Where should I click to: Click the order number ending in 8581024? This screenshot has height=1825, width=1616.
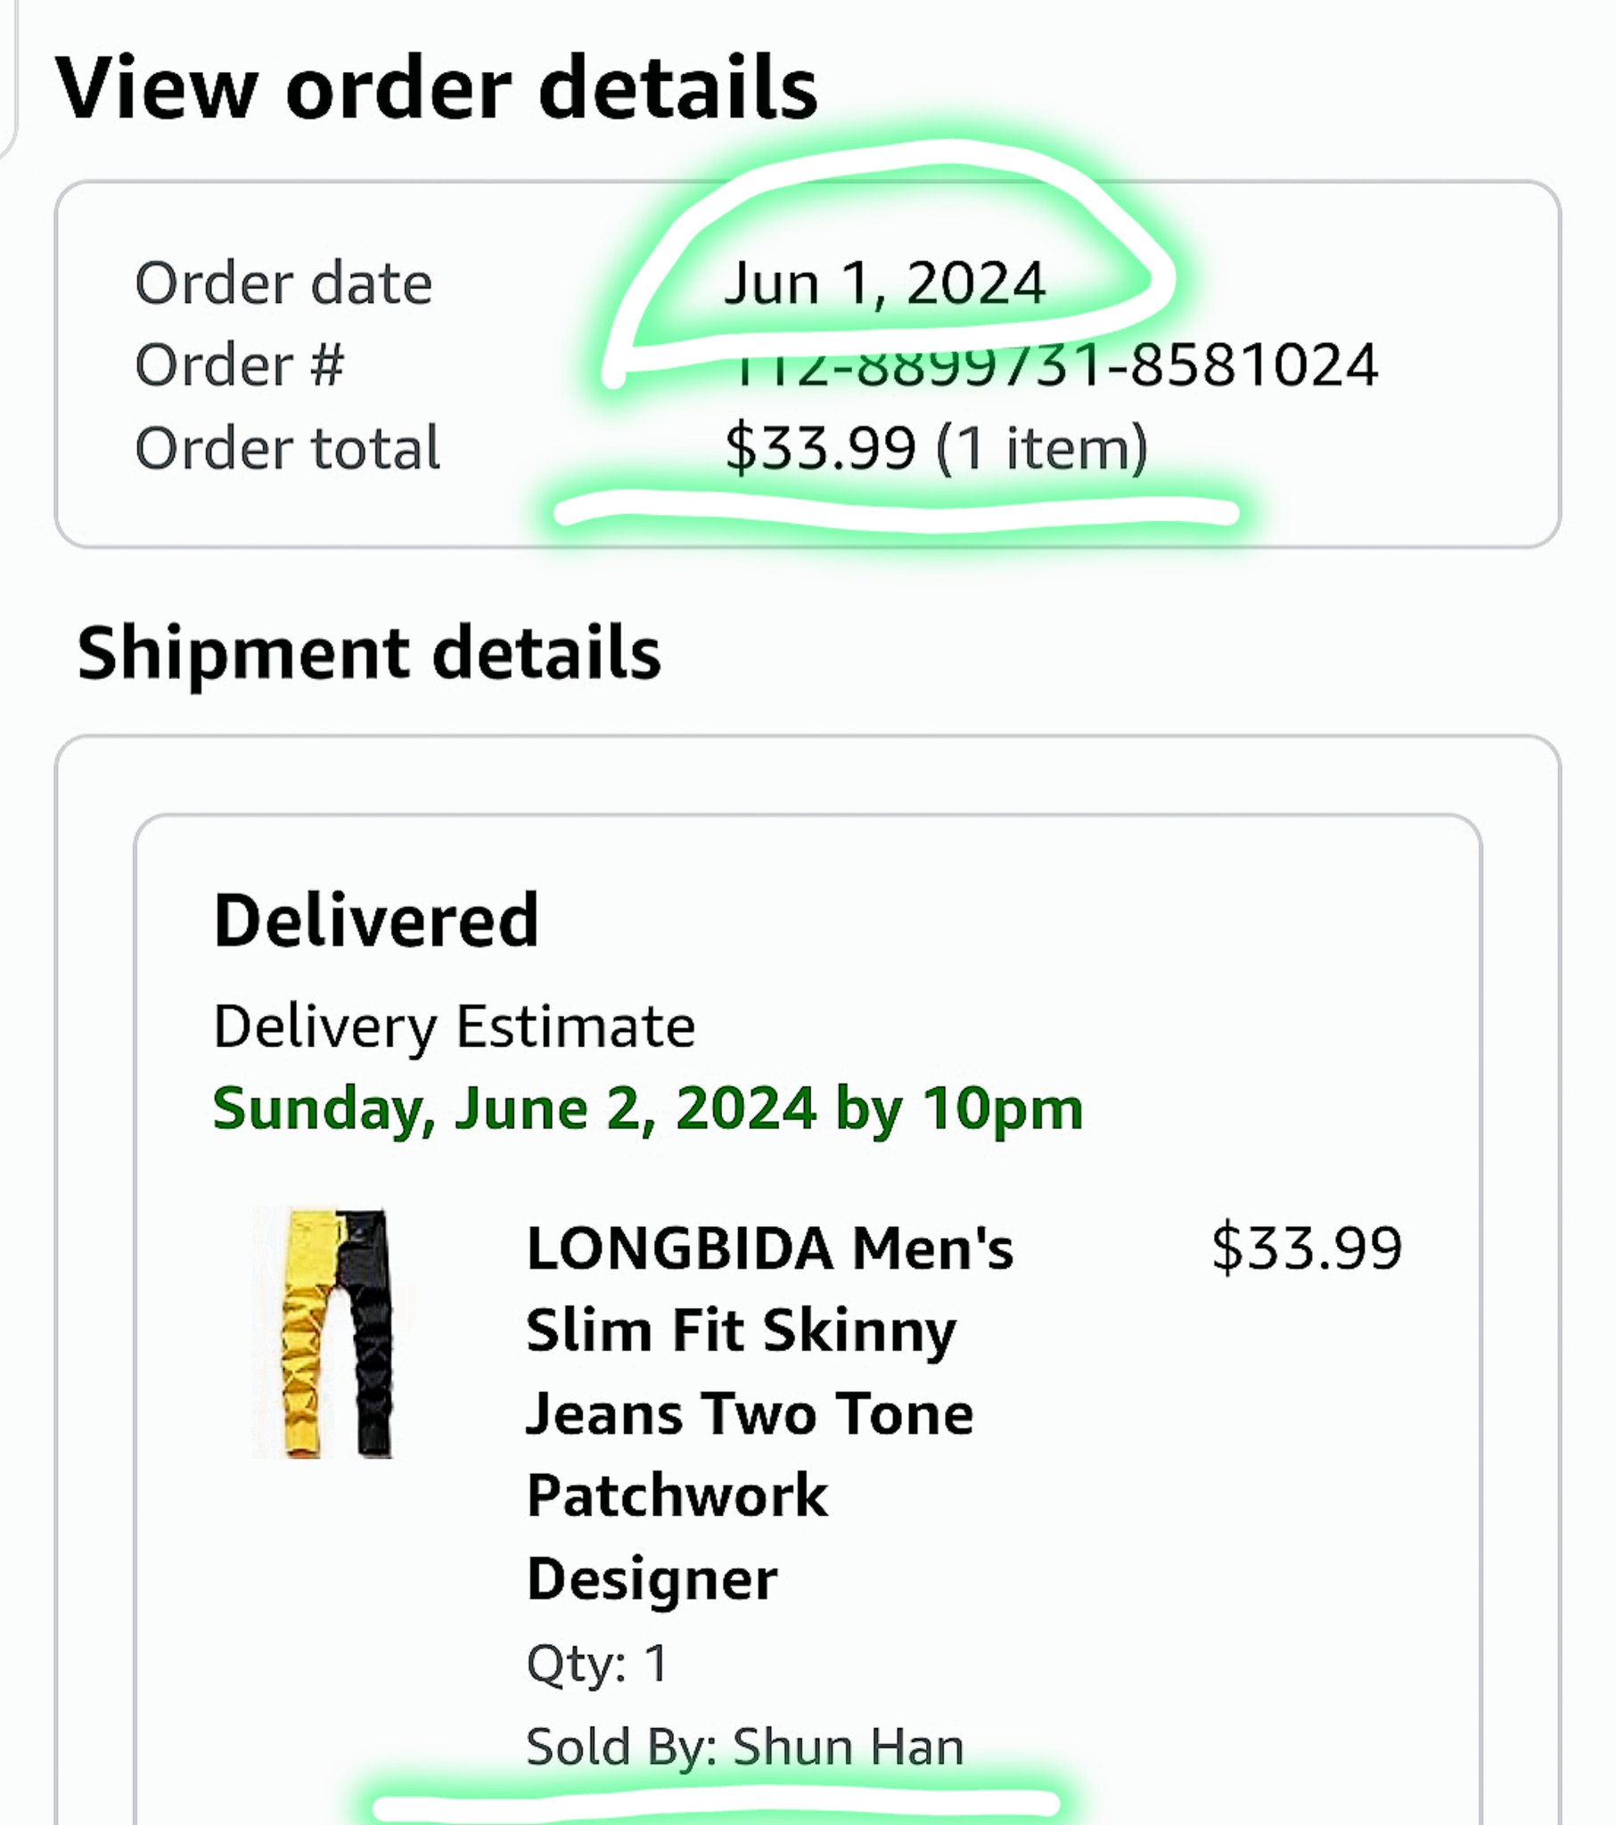click(x=1054, y=368)
